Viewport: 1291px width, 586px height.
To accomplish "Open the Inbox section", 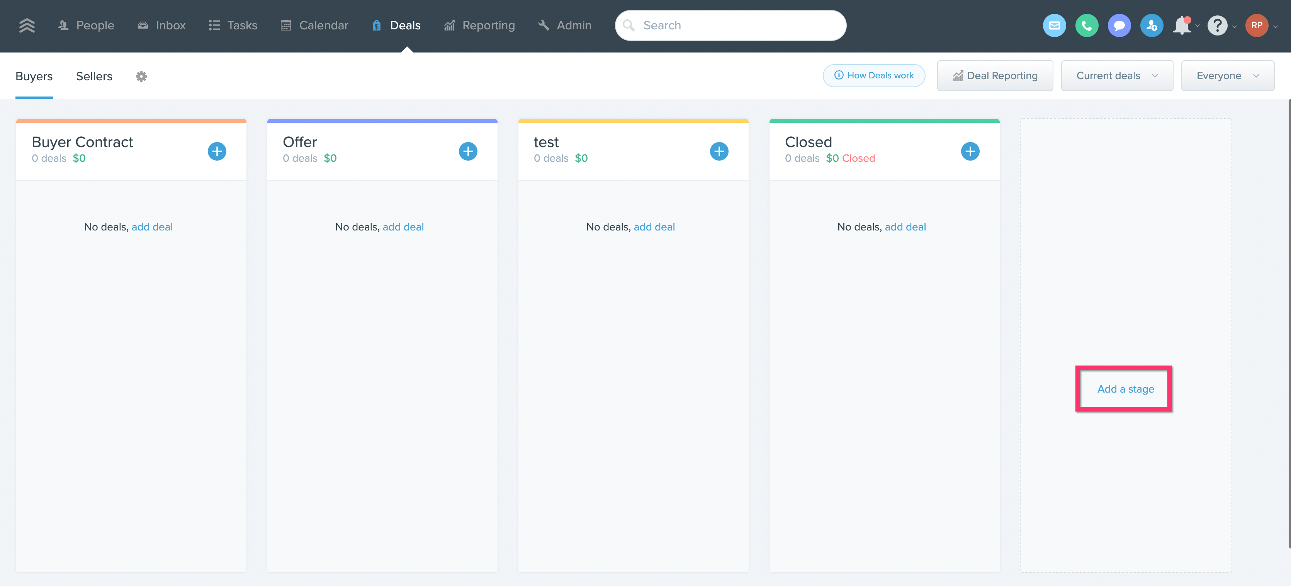I will click(161, 25).
